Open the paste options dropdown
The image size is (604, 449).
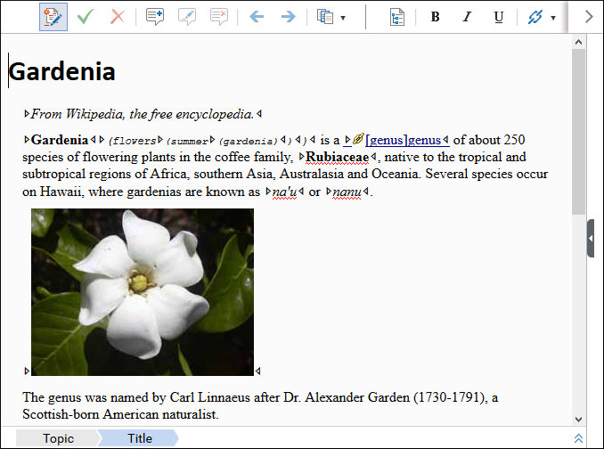pos(343,18)
